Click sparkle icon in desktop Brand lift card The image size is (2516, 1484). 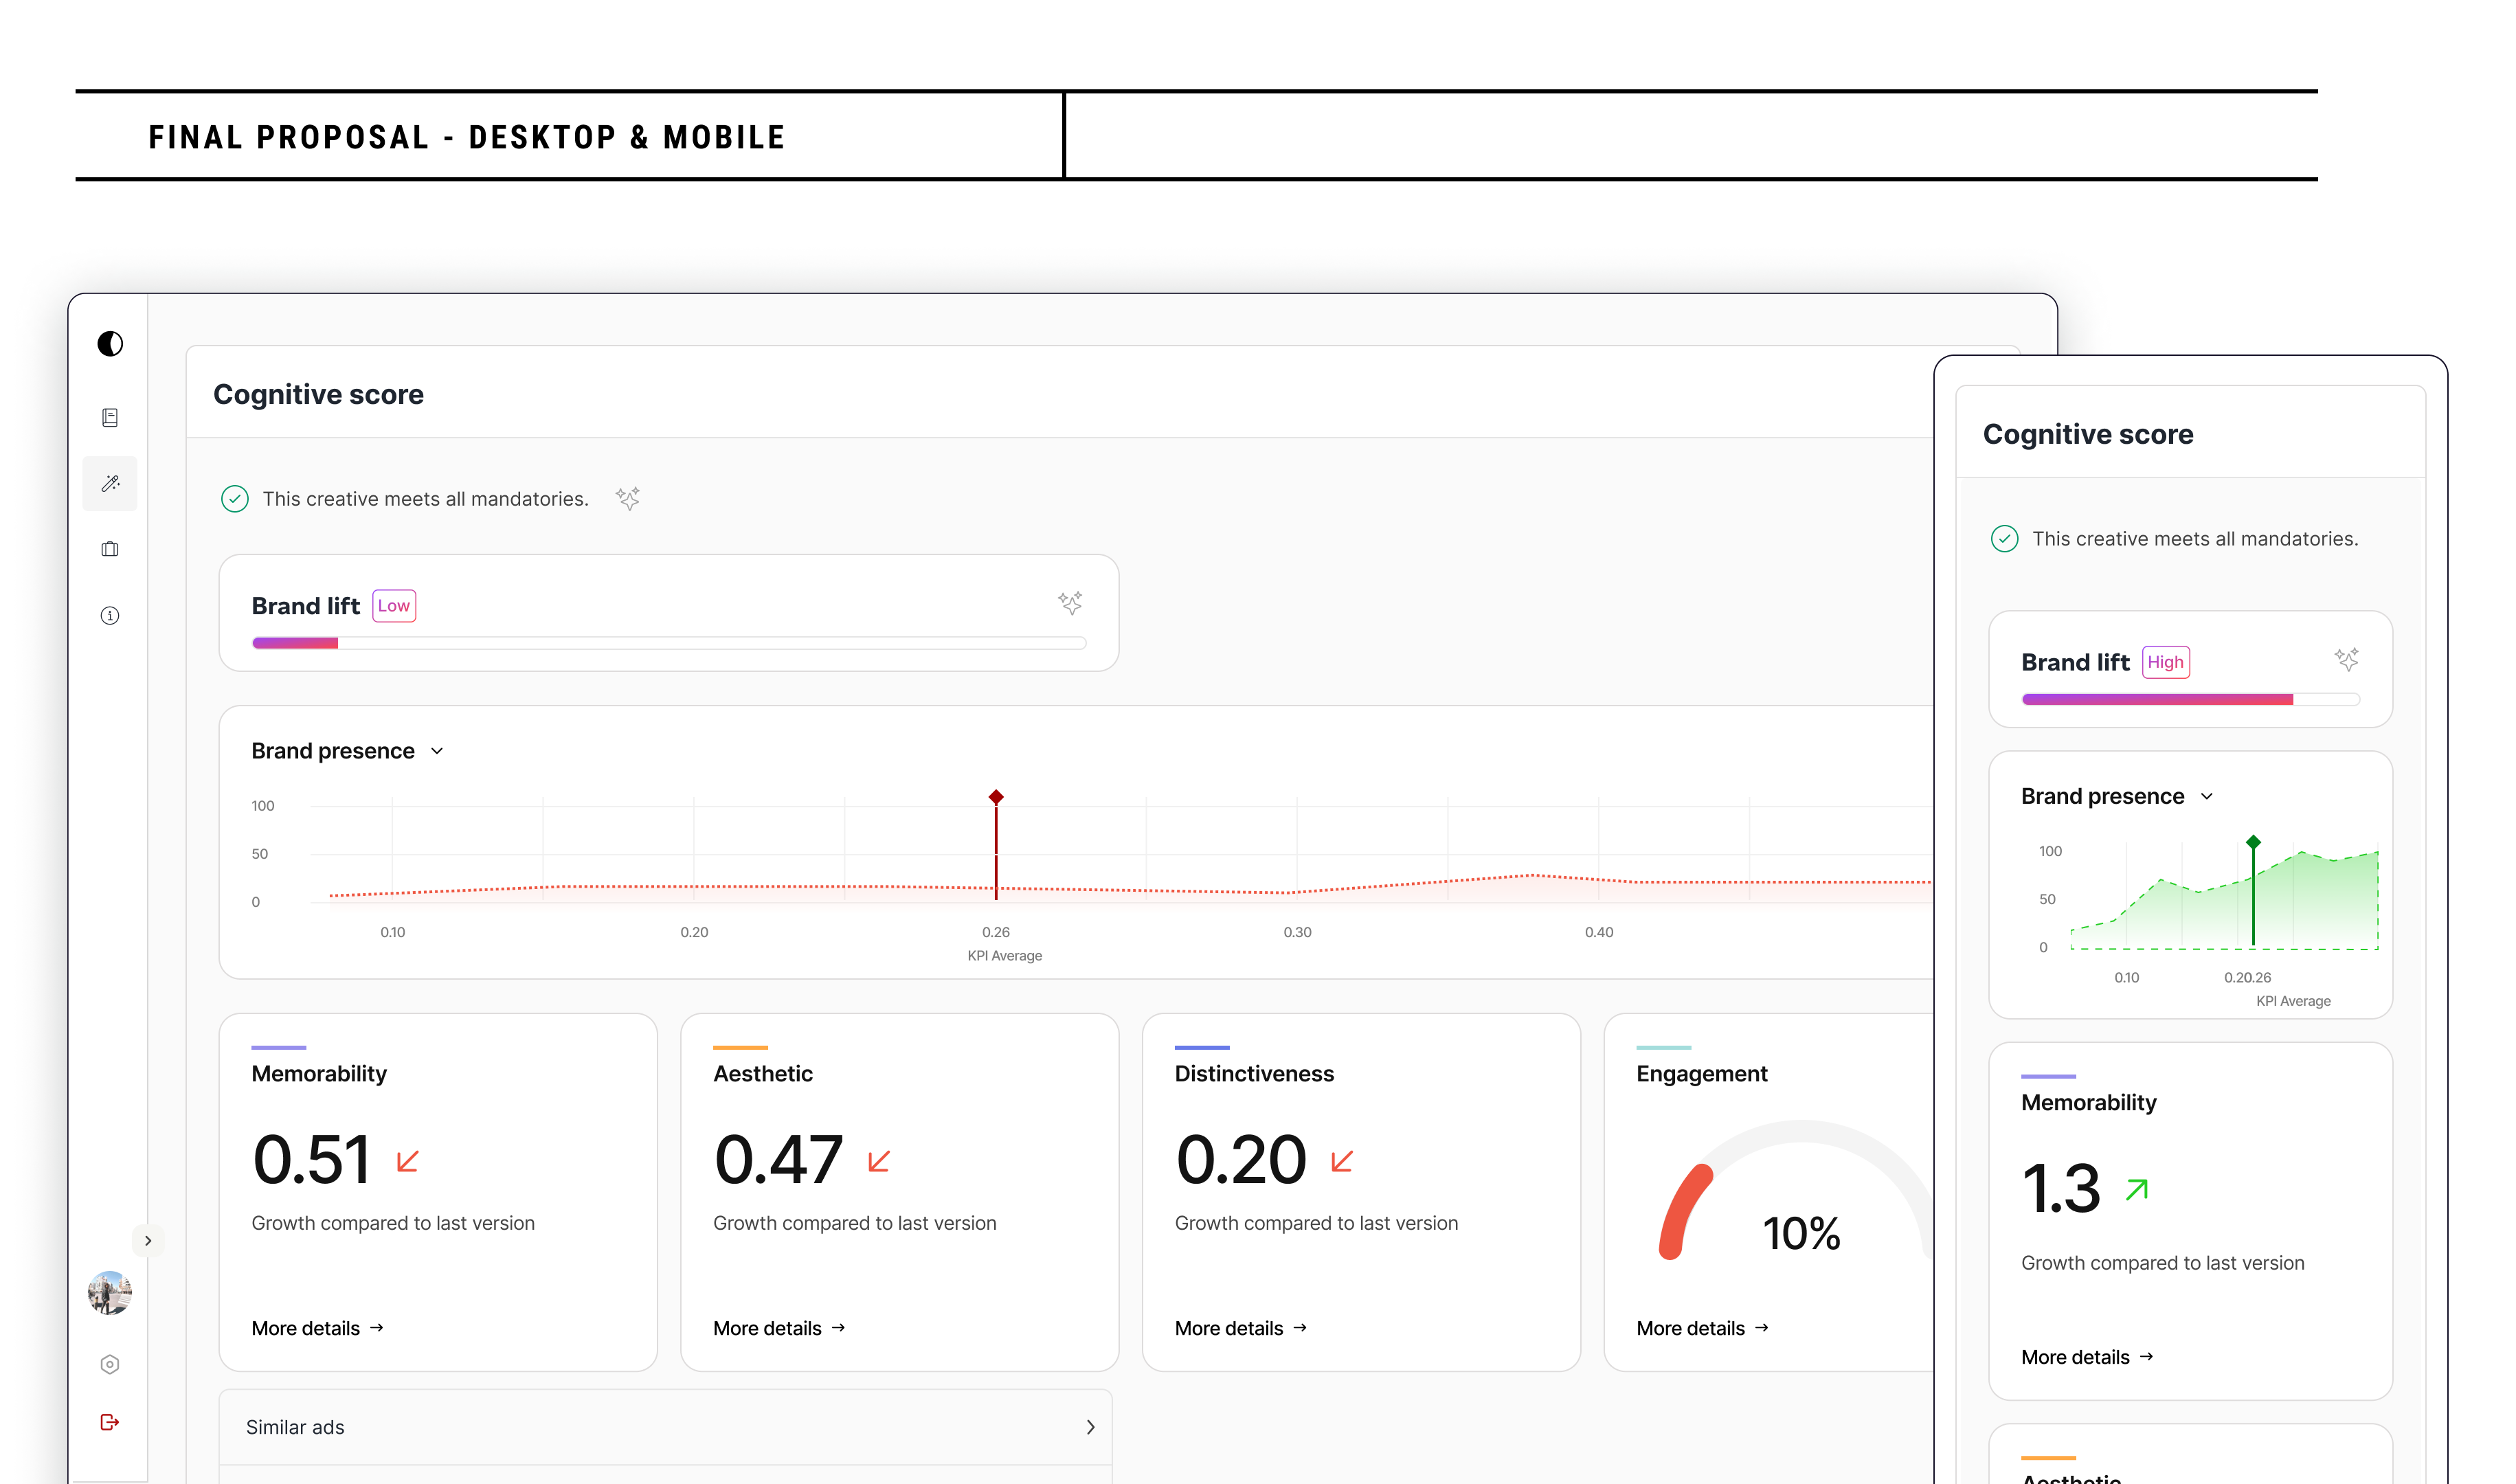click(x=1070, y=602)
